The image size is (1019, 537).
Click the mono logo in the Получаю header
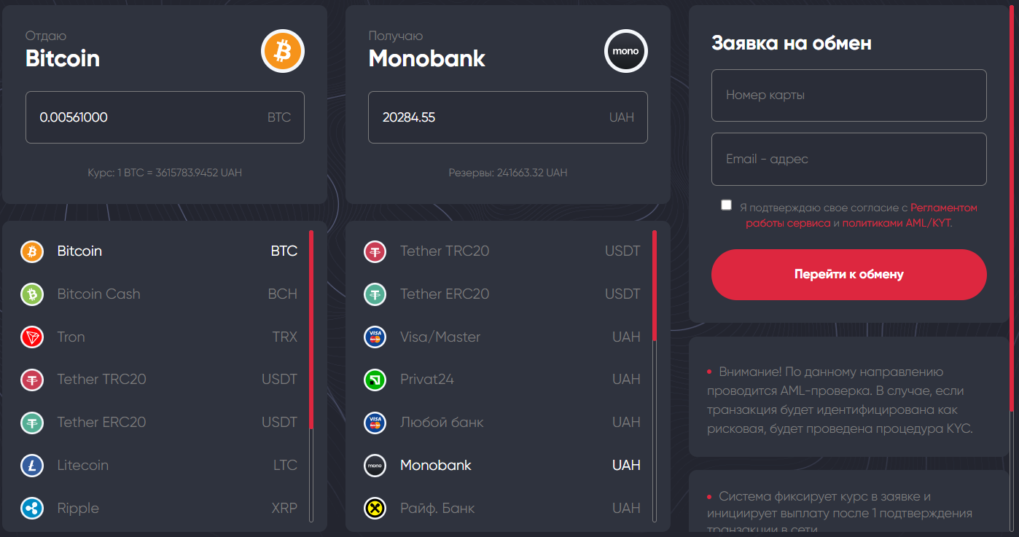coord(625,51)
